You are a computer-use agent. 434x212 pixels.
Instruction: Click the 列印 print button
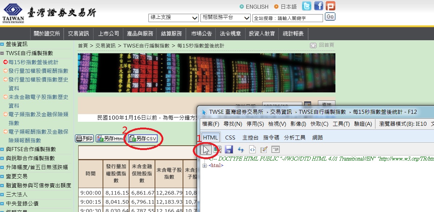84,139
